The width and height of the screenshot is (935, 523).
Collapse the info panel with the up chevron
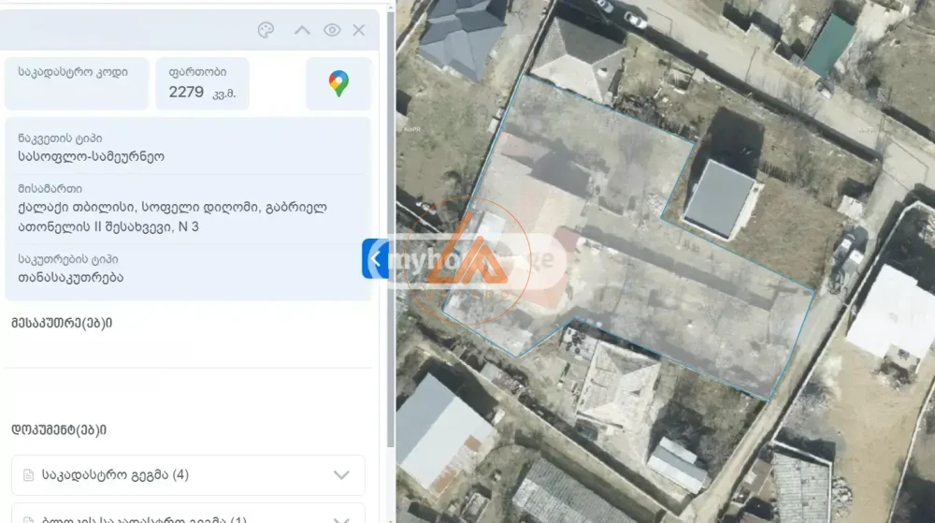[x=302, y=30]
